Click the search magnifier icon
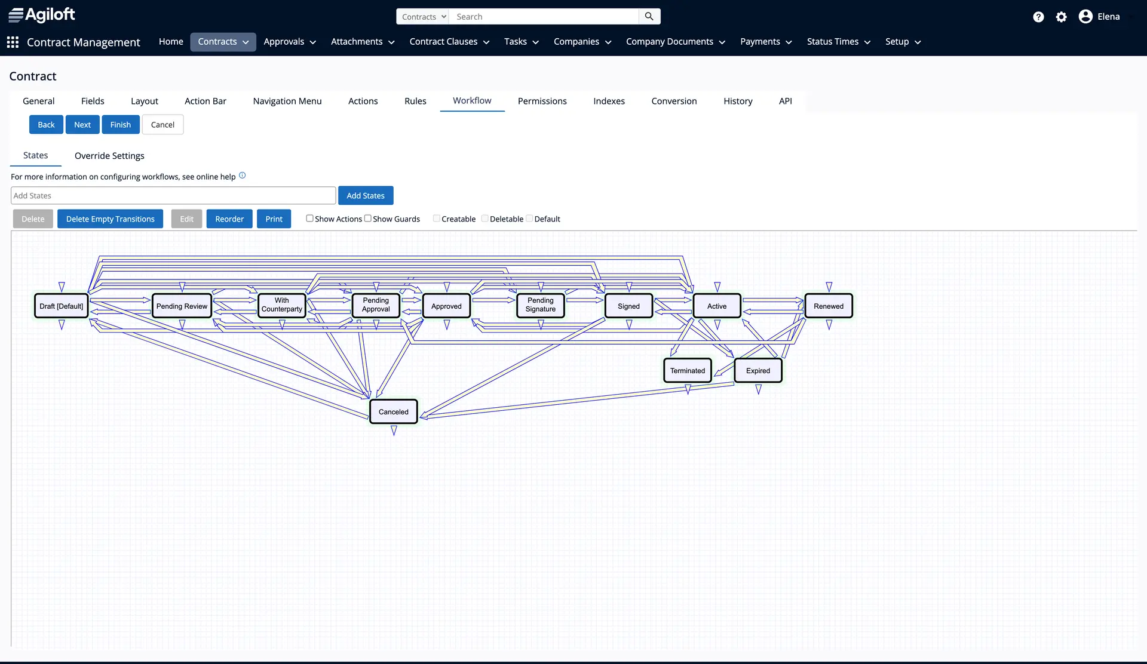Image resolution: width=1147 pixels, height=664 pixels. coord(649,17)
